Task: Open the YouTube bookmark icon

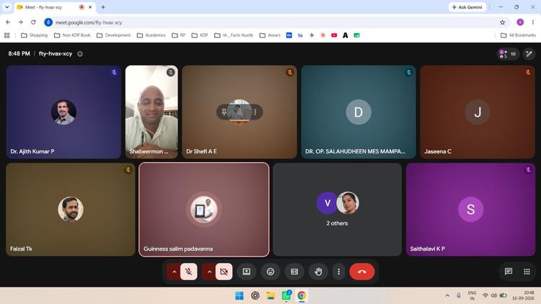Action: coord(334,35)
